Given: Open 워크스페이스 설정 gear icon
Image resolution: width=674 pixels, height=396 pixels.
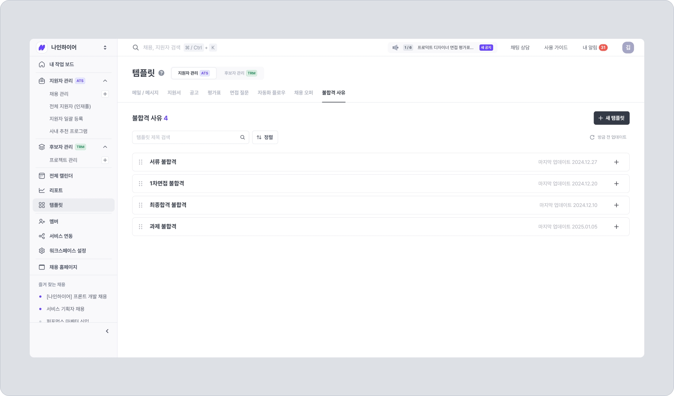Looking at the screenshot, I should 42,251.
